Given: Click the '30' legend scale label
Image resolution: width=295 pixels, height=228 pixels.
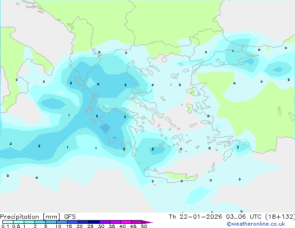Looking at the screenshot, I should (101, 226).
